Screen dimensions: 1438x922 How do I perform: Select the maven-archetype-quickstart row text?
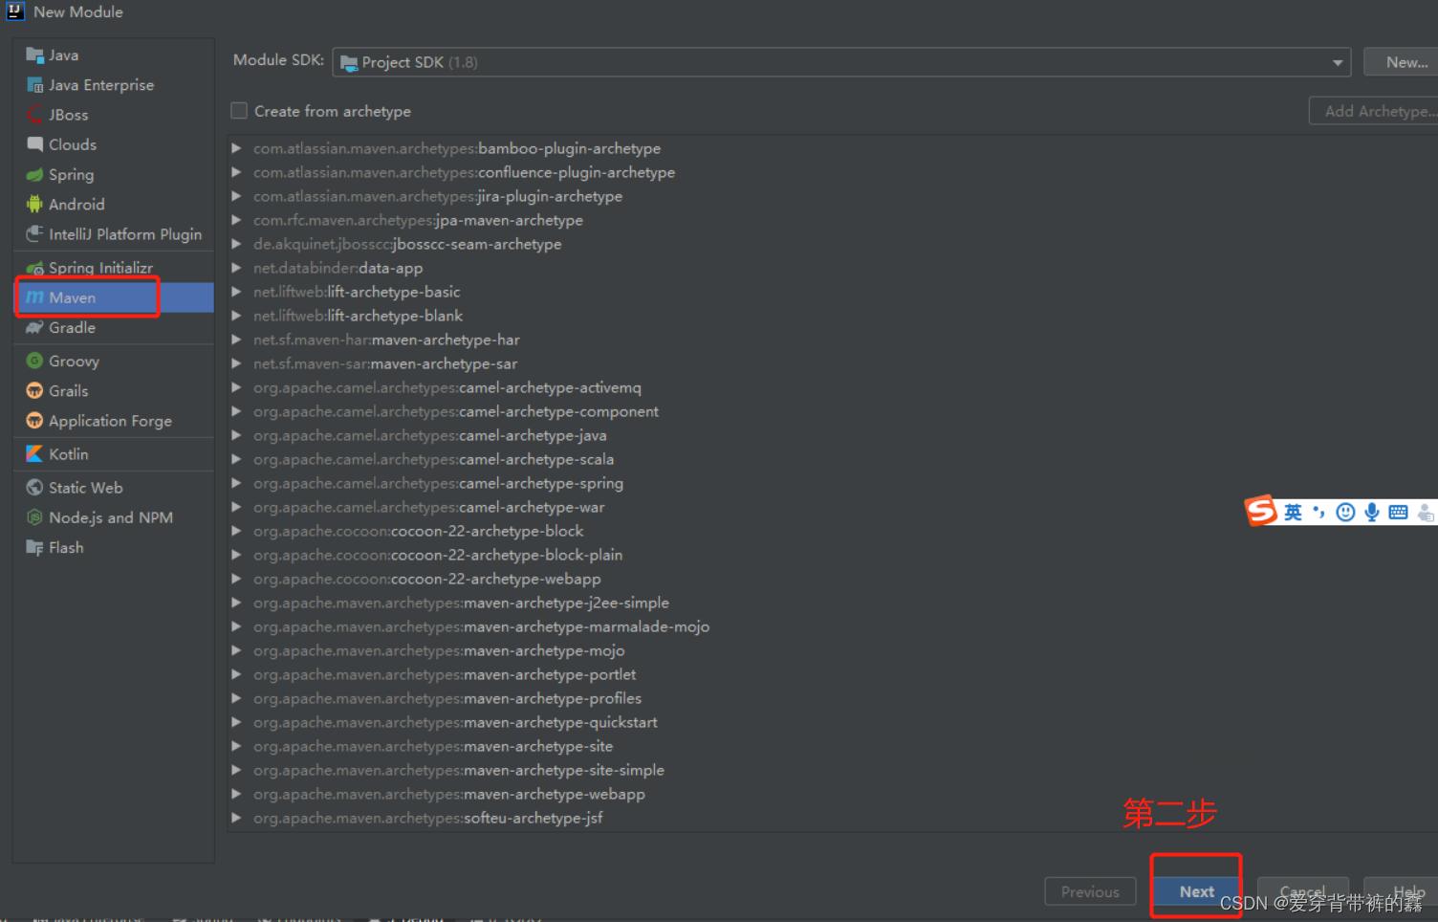click(x=455, y=722)
